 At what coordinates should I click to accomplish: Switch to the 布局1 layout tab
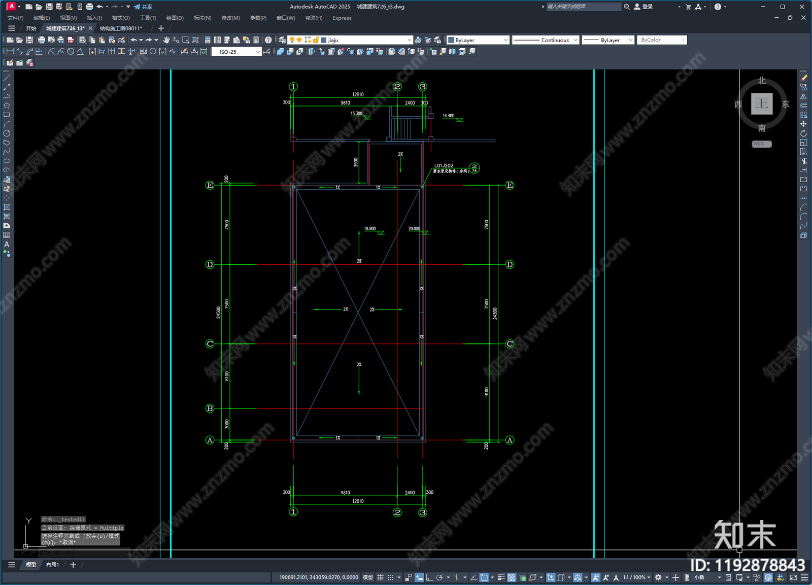(x=52, y=565)
